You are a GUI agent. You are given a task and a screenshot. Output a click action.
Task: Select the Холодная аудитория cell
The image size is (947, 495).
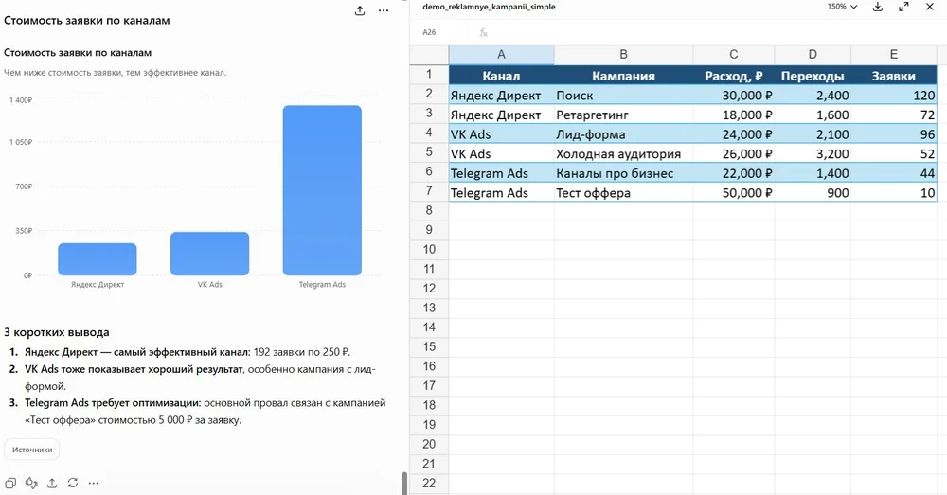point(623,154)
